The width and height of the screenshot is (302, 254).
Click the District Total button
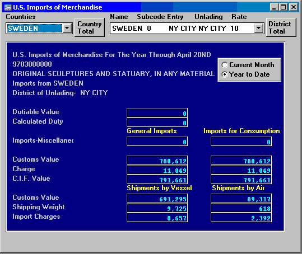pos(281,27)
